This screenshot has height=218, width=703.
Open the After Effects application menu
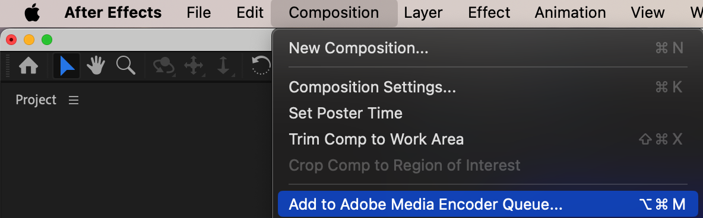pos(113,12)
